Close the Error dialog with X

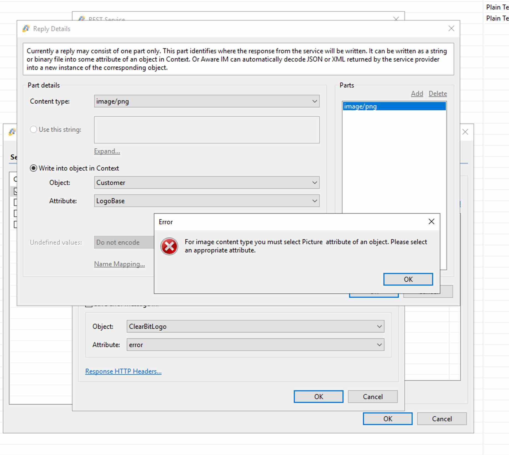click(x=431, y=221)
